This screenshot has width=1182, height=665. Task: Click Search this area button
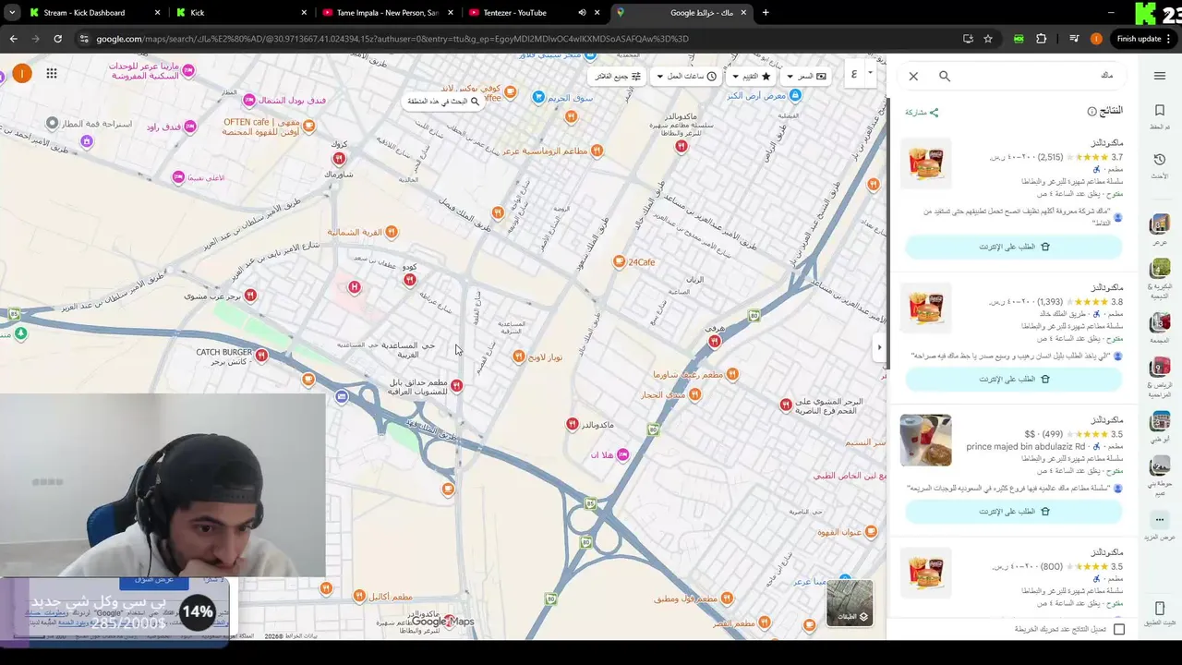click(x=444, y=101)
